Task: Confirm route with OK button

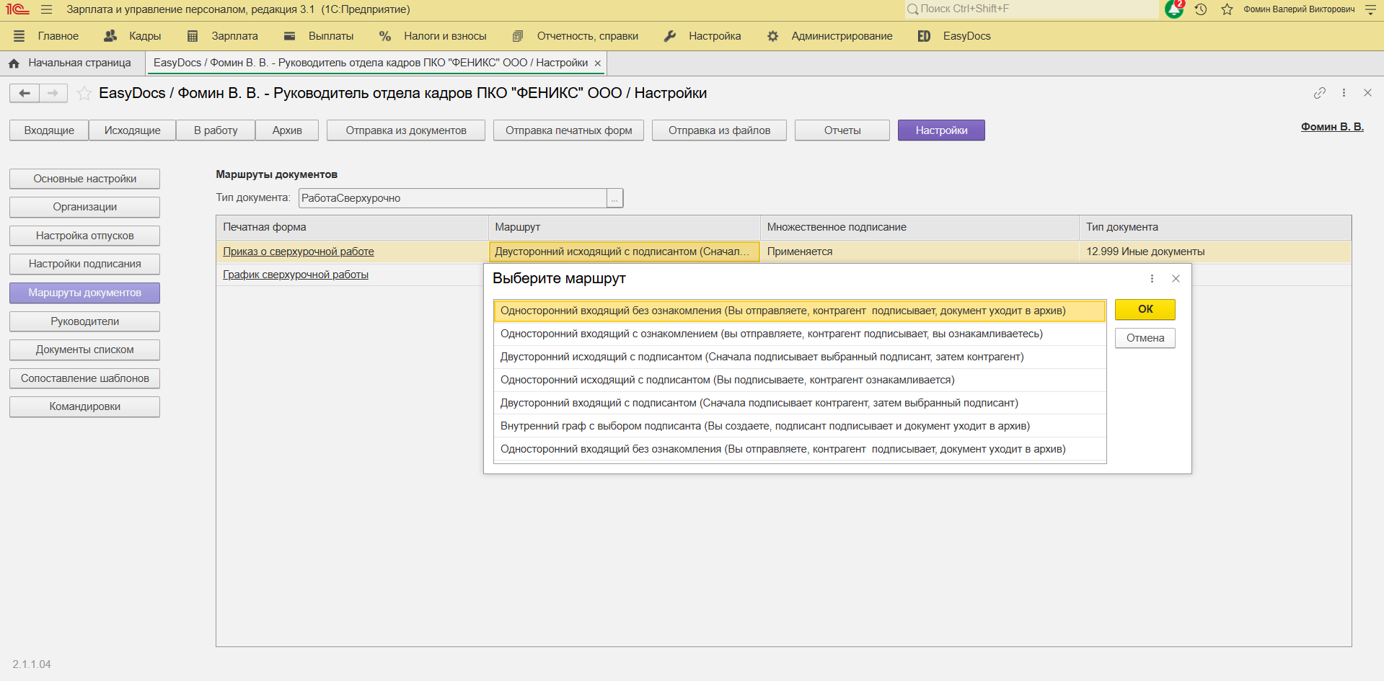Action: [x=1145, y=309]
